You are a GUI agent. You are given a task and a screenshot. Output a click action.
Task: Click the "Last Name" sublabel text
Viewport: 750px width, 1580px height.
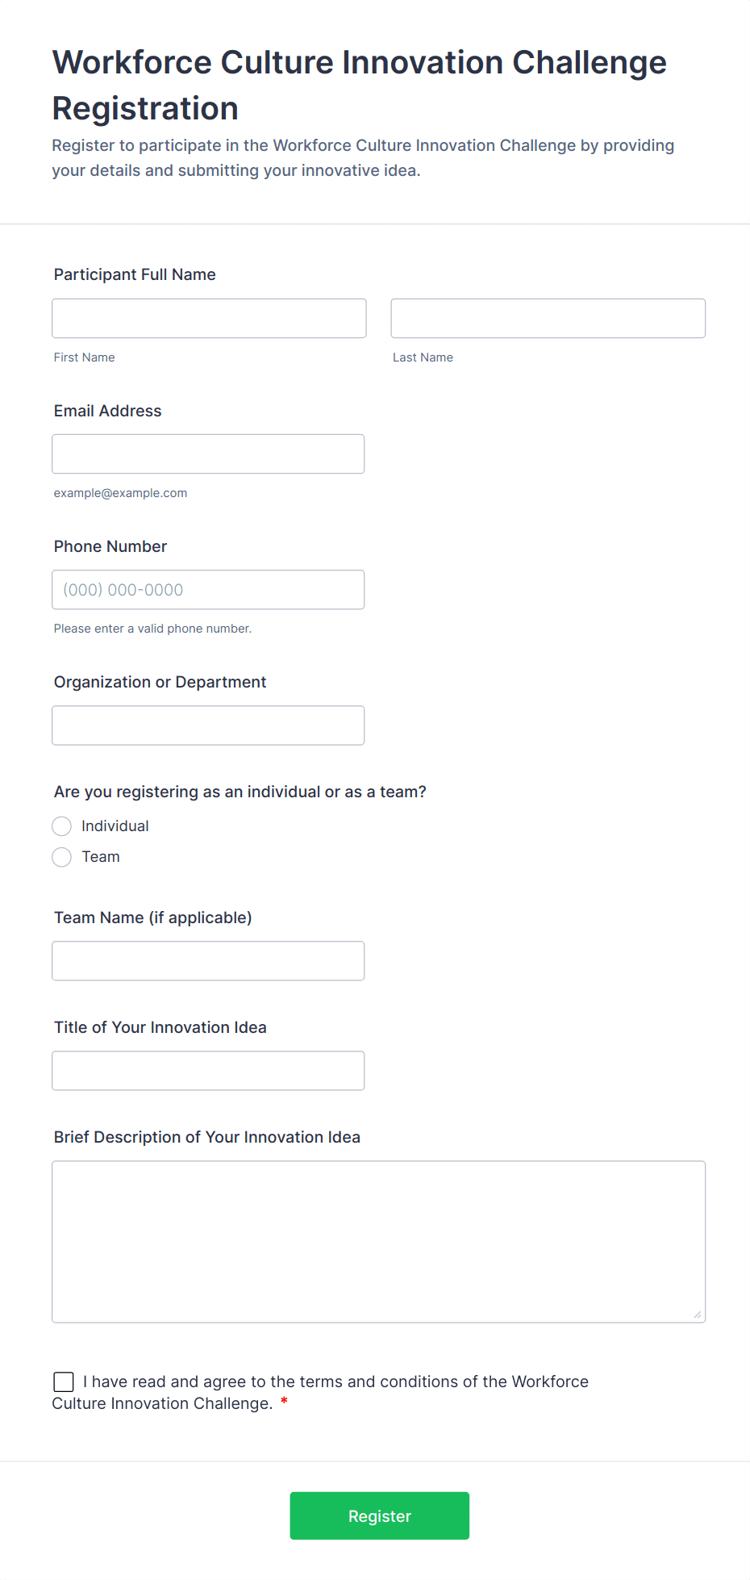pyautogui.click(x=423, y=357)
